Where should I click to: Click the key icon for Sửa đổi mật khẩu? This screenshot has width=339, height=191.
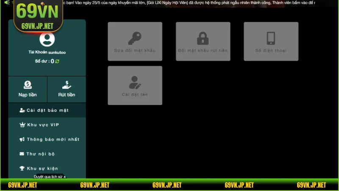point(135,39)
